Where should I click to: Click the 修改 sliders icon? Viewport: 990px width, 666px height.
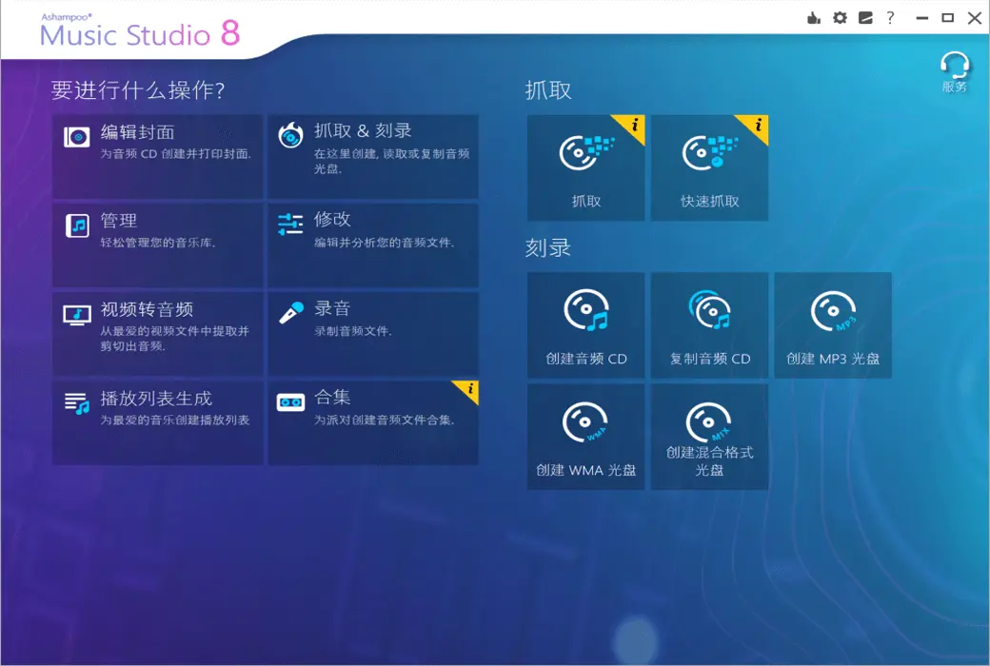[x=290, y=225]
